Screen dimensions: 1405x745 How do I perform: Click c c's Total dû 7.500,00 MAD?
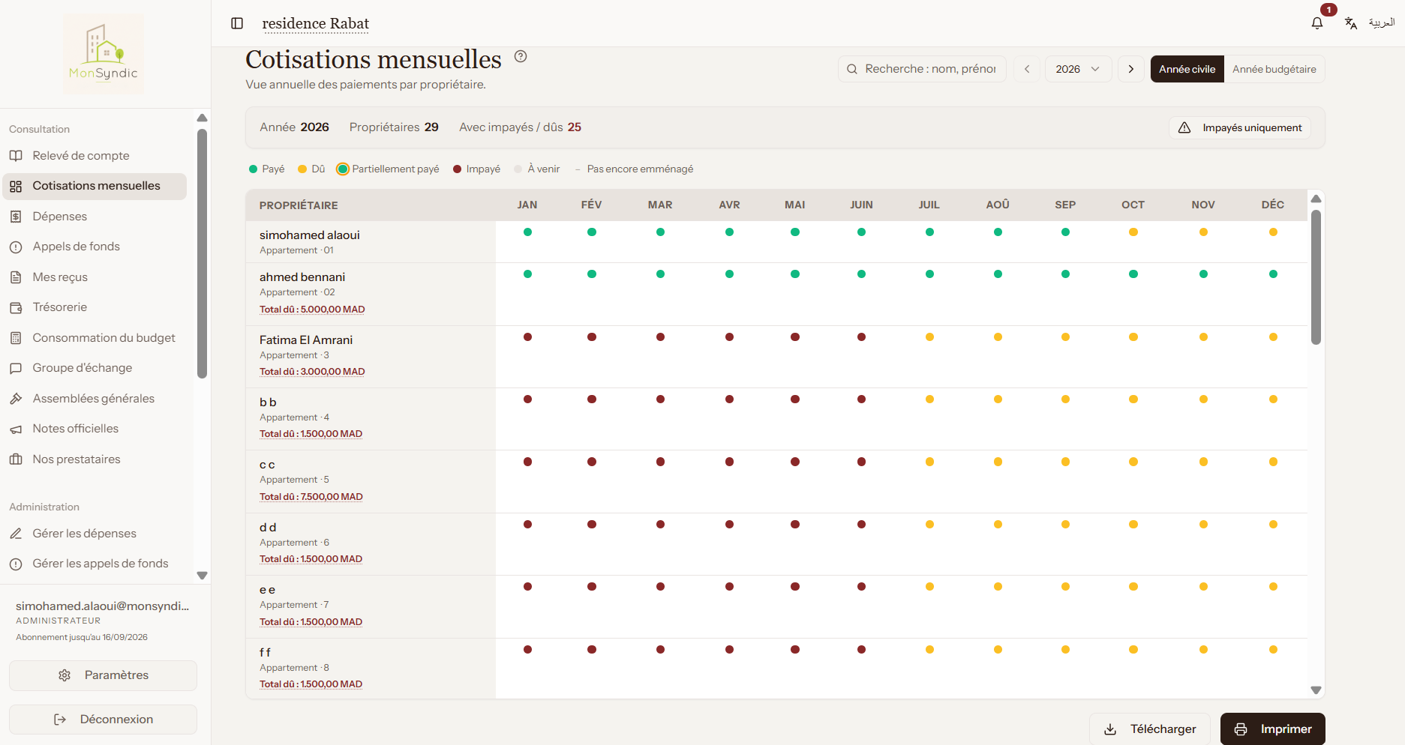(x=311, y=497)
